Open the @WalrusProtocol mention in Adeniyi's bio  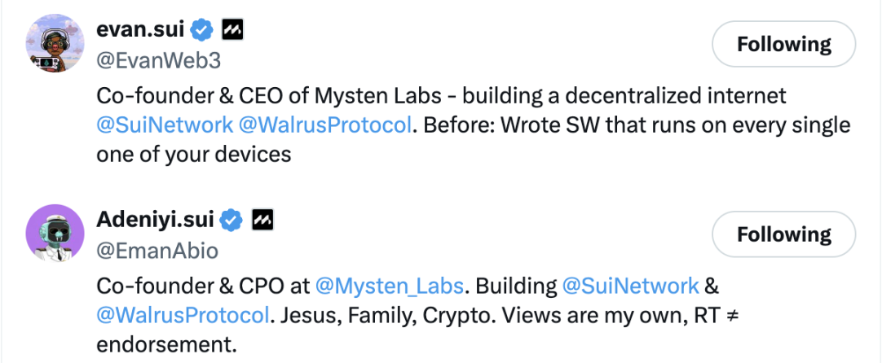click(183, 315)
